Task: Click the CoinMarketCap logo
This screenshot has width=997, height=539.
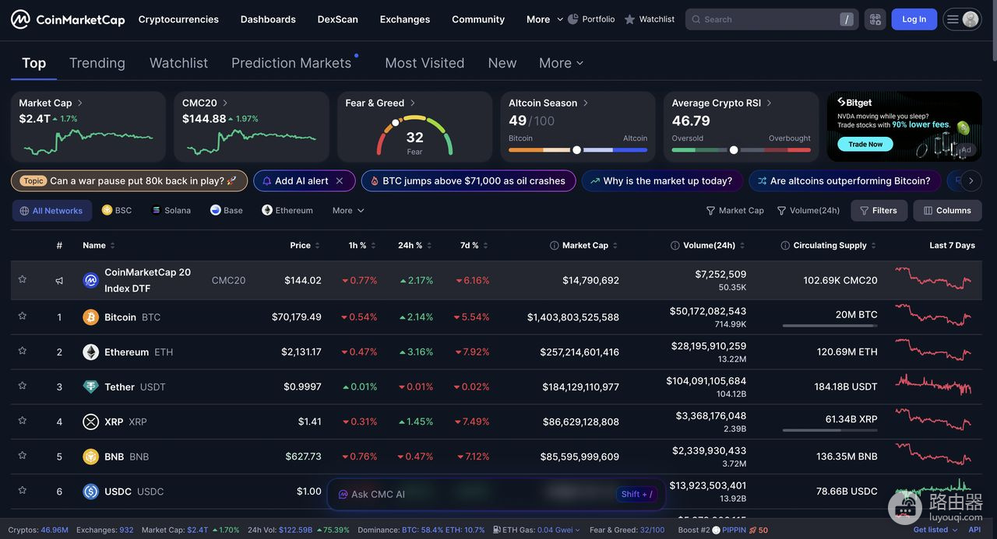Action: 68,19
